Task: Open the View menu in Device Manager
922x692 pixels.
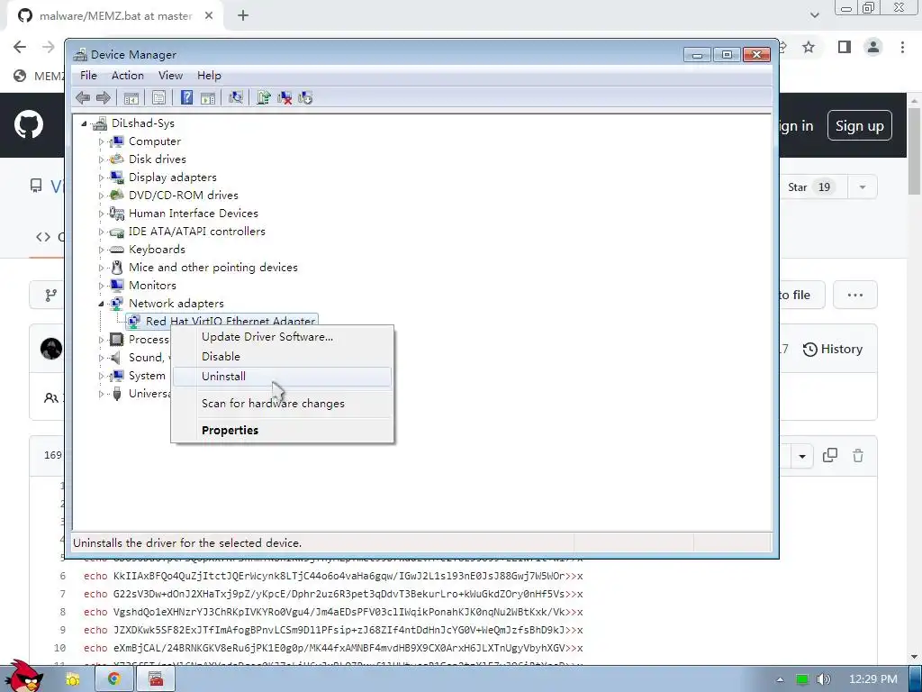Action: [x=170, y=76]
